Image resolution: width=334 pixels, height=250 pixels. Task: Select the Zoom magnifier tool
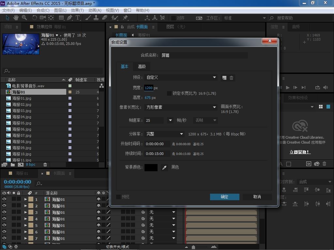coord(24,18)
